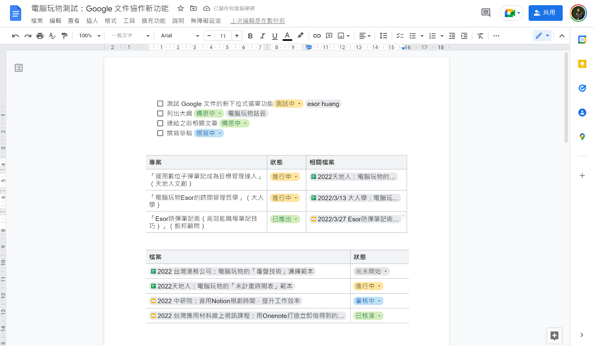
Task: Open more toolbar options (three dots)
Action: point(496,36)
